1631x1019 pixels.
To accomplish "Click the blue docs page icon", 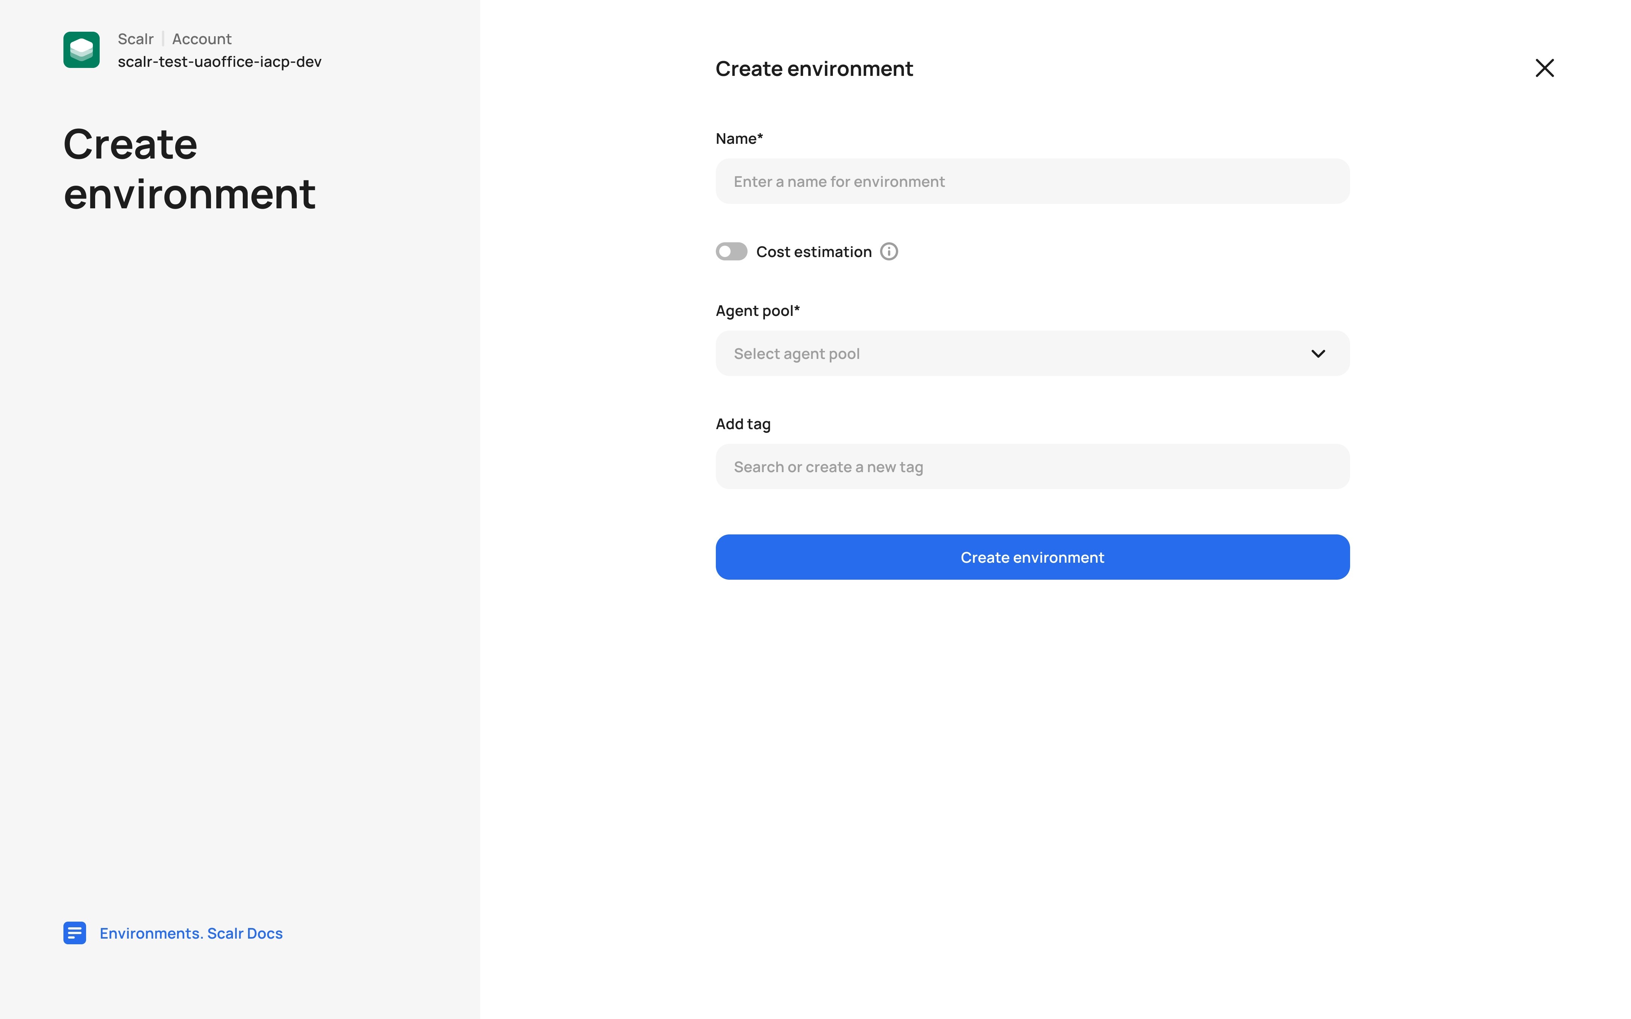I will click(75, 933).
